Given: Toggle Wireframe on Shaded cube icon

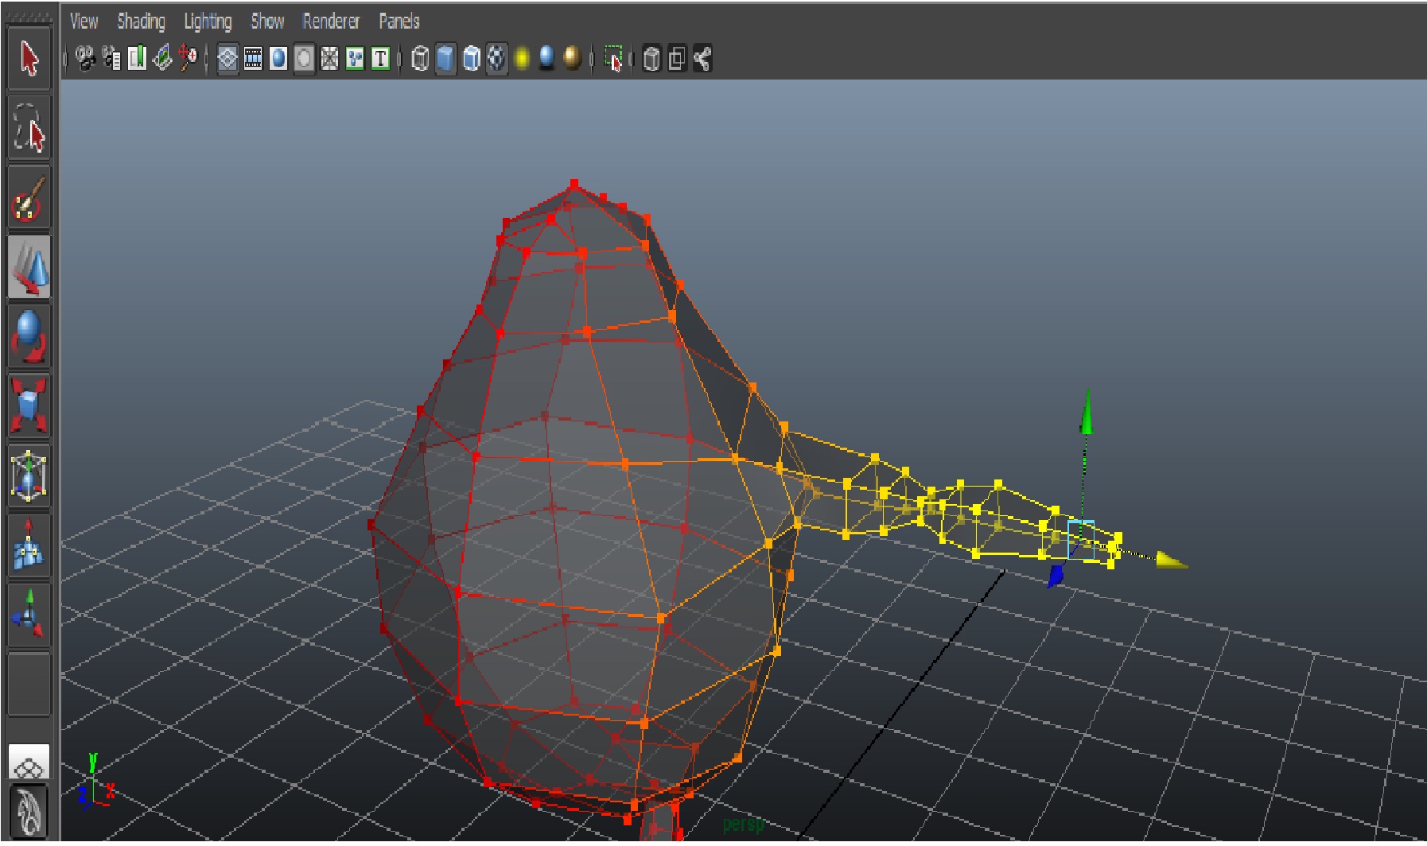Looking at the screenshot, I should tap(472, 59).
